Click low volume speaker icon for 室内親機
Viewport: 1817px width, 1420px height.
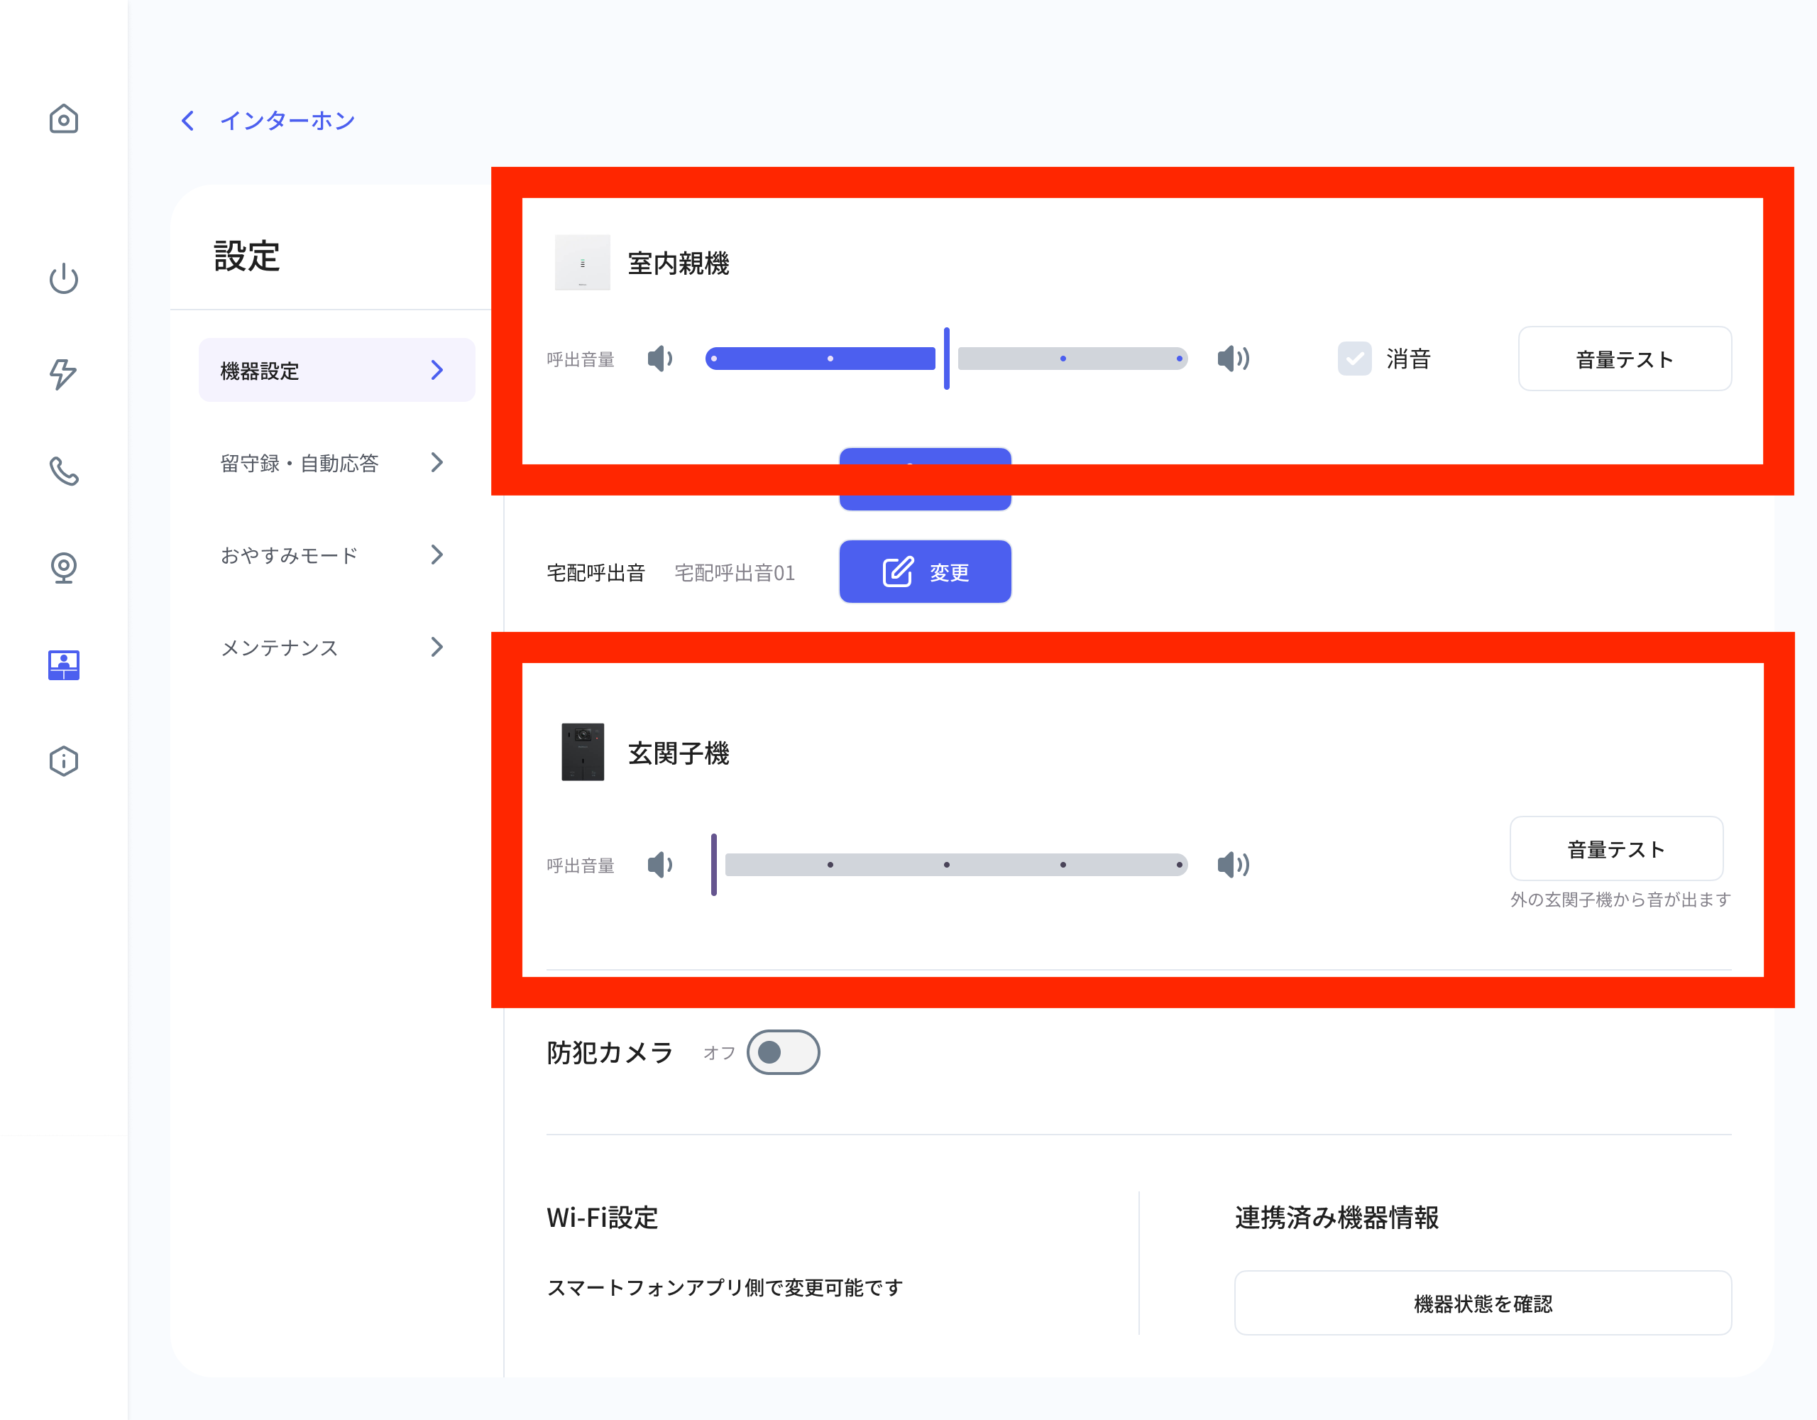pos(661,359)
